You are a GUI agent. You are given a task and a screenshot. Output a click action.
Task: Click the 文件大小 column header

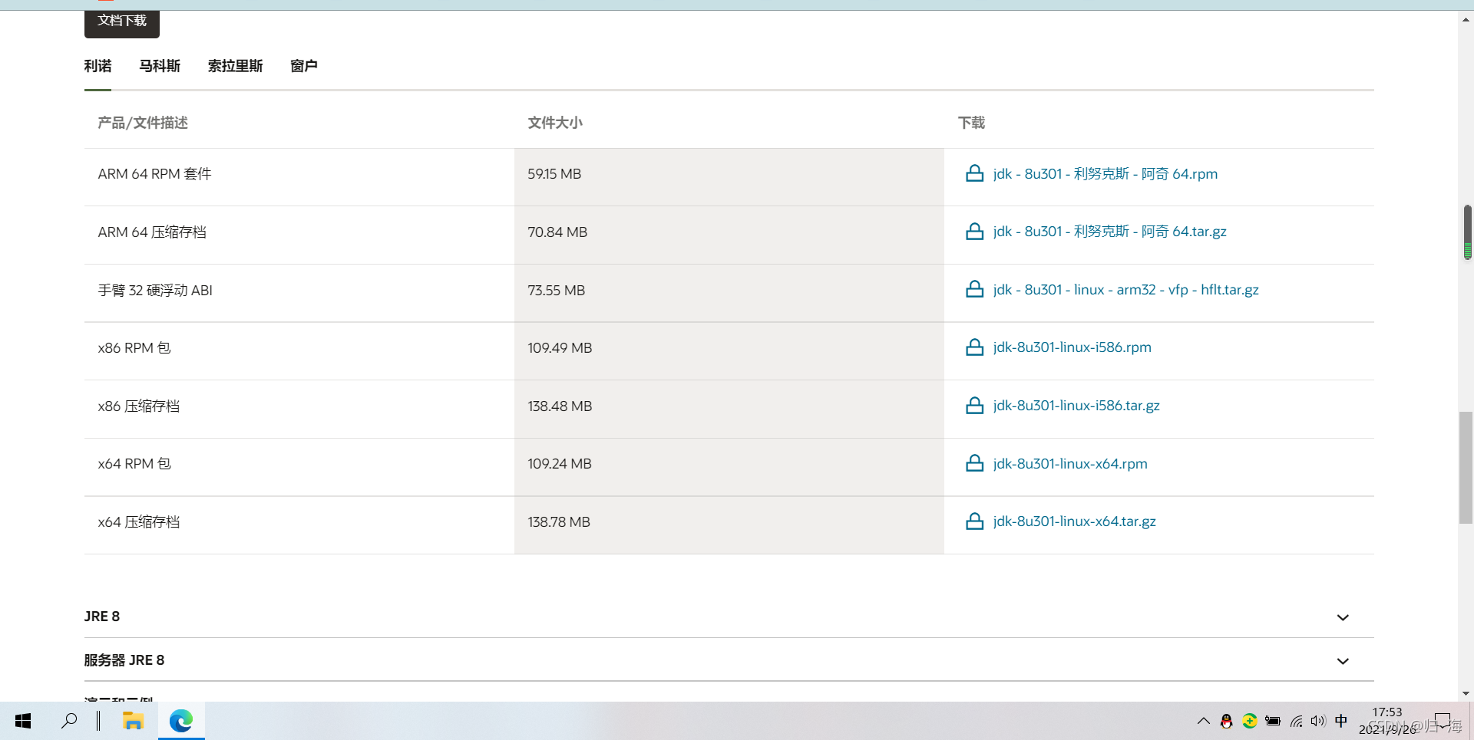pyautogui.click(x=555, y=123)
